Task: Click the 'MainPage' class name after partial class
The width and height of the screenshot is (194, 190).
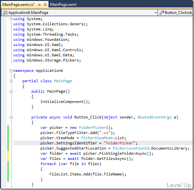Action: (x=63, y=81)
